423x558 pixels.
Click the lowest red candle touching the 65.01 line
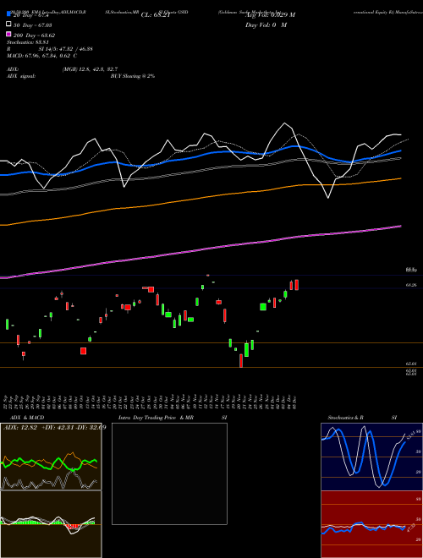(241, 360)
